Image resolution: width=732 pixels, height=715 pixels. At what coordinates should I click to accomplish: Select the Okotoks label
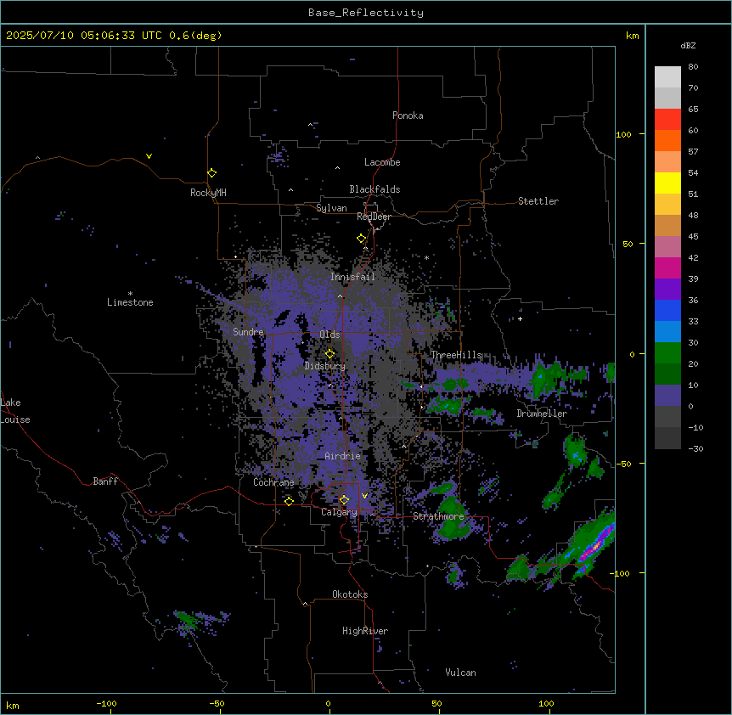click(x=350, y=594)
